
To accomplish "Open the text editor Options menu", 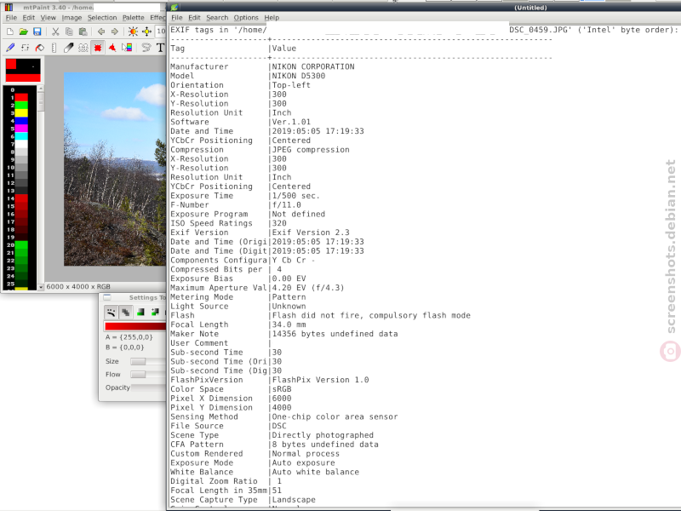I will pyautogui.click(x=246, y=18).
